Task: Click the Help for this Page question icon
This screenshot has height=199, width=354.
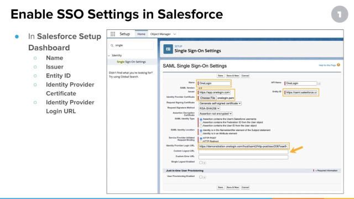Action: pyautogui.click(x=339, y=65)
